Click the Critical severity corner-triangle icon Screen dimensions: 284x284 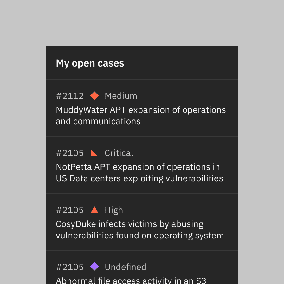(x=94, y=153)
